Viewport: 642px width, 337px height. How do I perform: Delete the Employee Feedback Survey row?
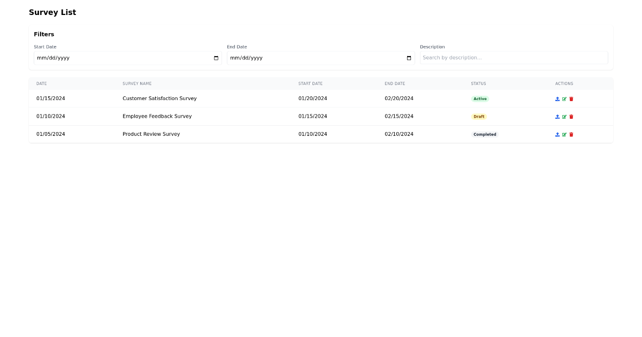tap(571, 117)
